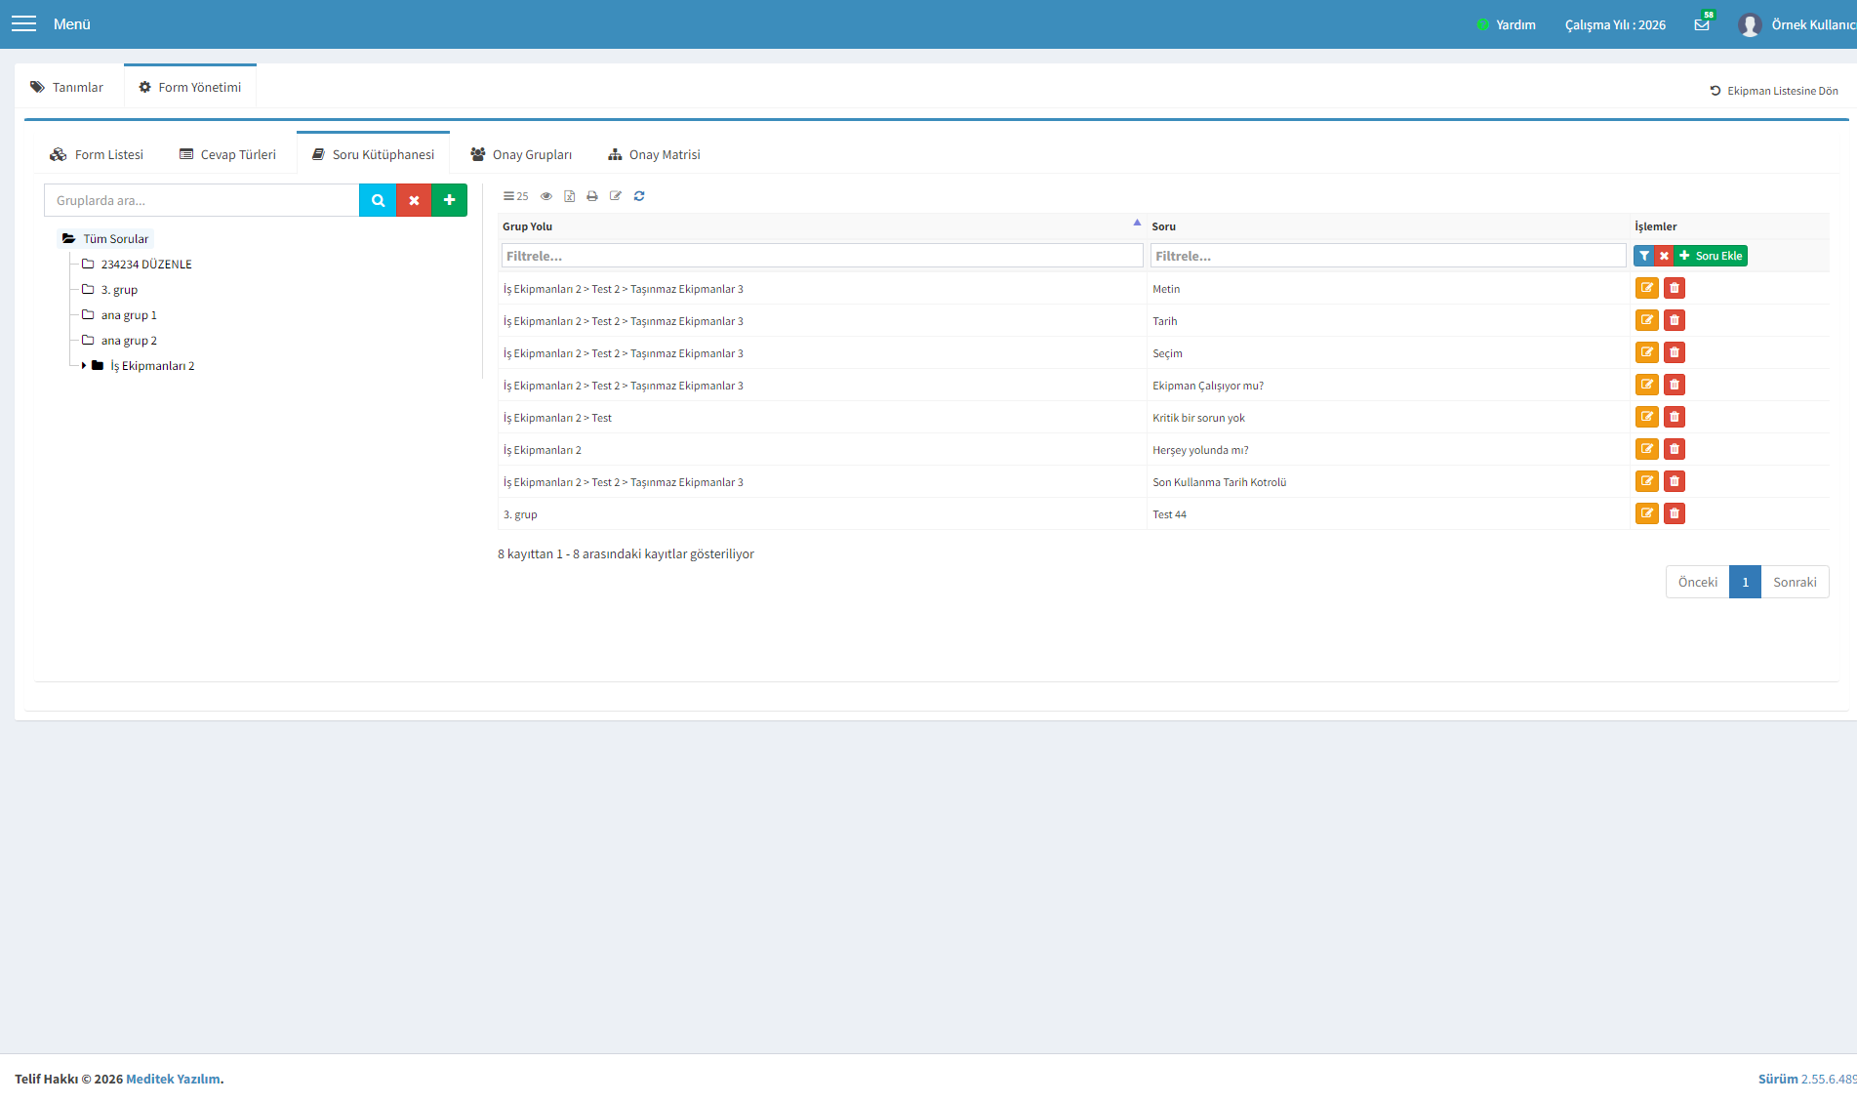
Task: Open the hamburger Menü icon
Action: tap(23, 24)
